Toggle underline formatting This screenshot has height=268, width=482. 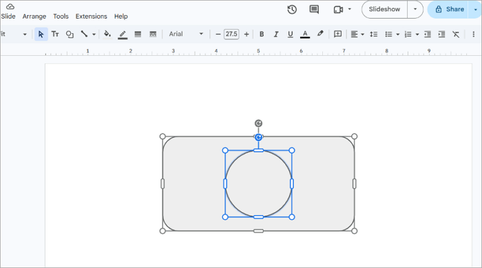(290, 34)
